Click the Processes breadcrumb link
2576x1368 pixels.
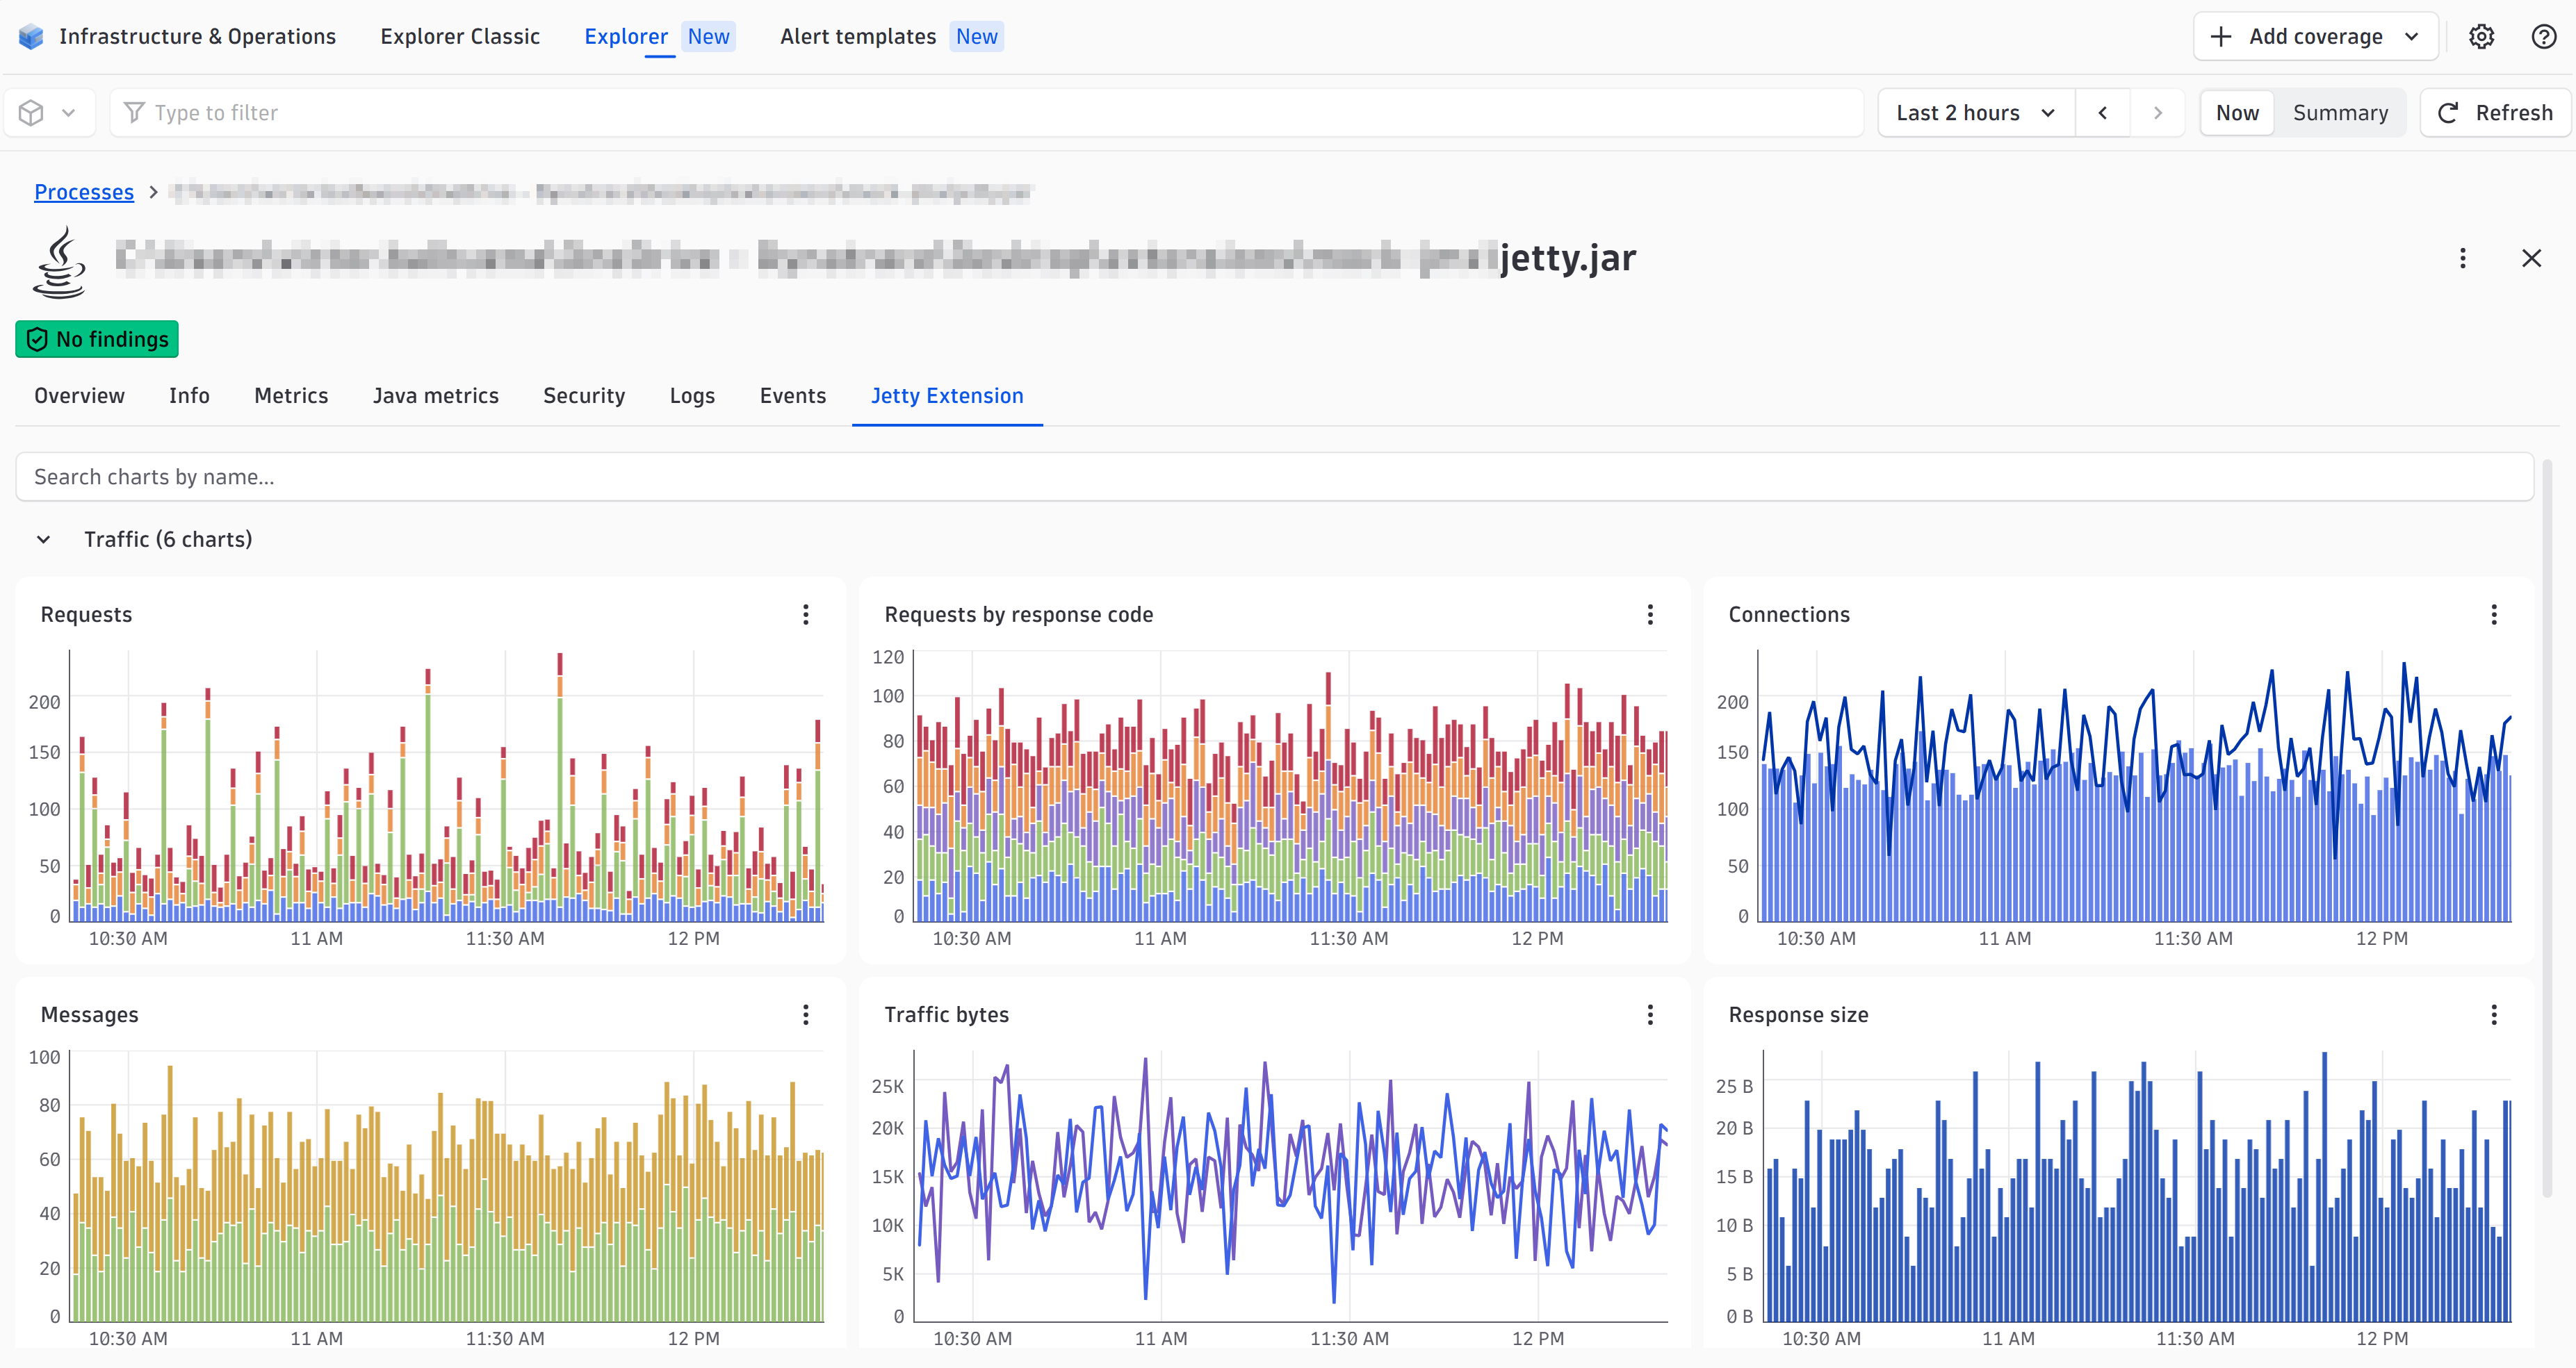pos(84,192)
